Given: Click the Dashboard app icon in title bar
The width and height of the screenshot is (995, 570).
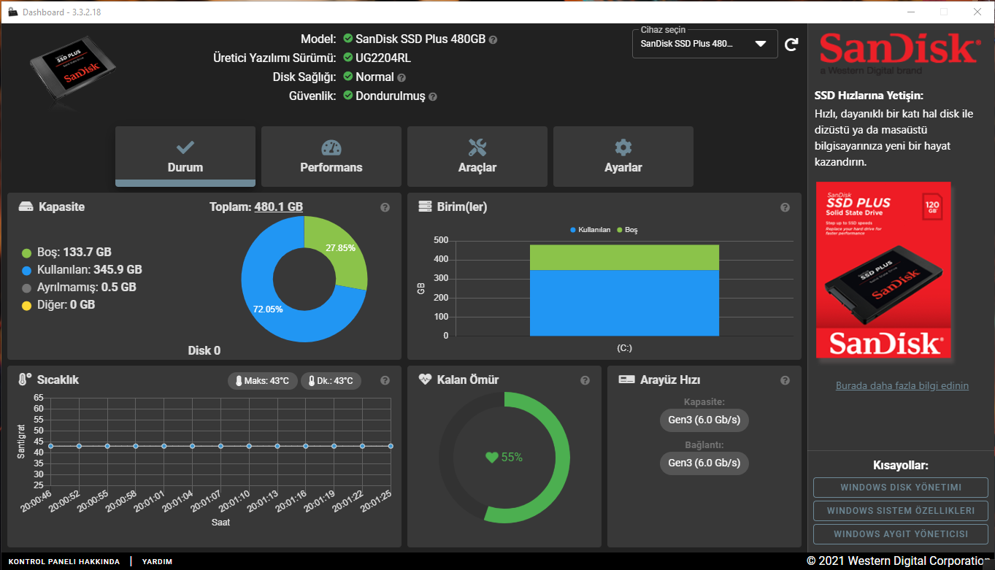Looking at the screenshot, I should point(12,12).
